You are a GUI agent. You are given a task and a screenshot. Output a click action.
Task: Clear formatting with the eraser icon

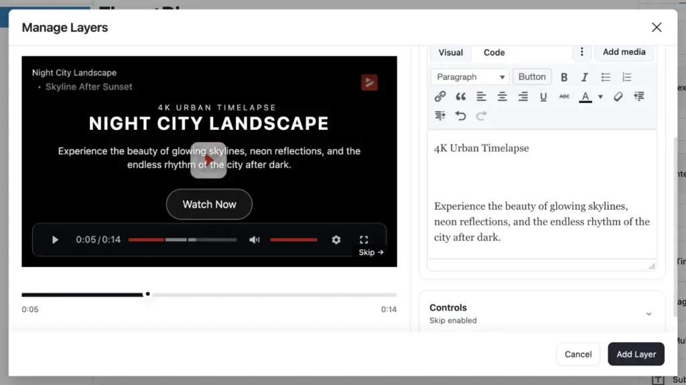point(618,96)
